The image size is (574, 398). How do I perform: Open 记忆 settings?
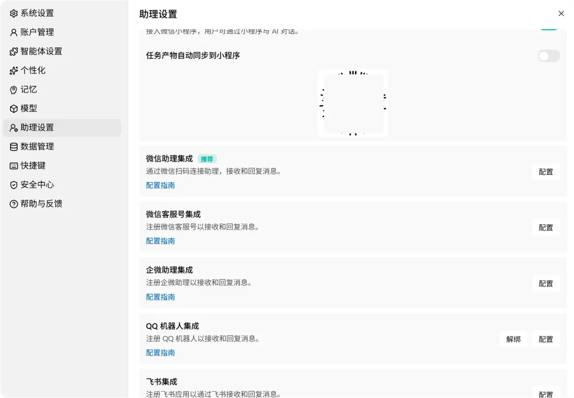tap(62, 89)
